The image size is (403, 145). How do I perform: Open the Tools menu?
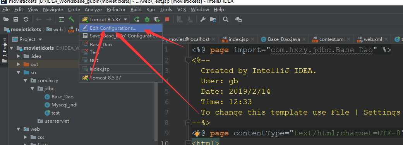(x=166, y=10)
